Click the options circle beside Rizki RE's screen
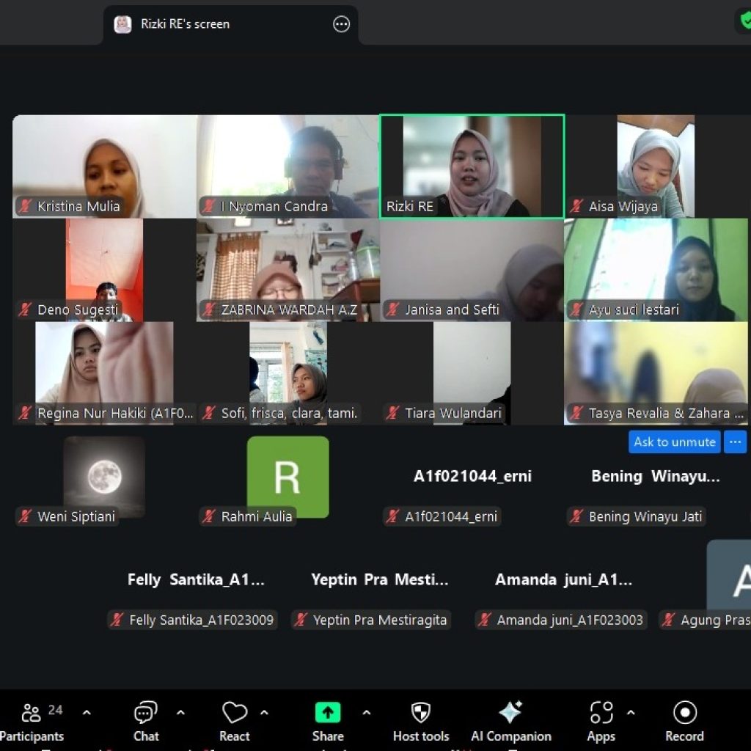The image size is (751, 751). (x=342, y=24)
